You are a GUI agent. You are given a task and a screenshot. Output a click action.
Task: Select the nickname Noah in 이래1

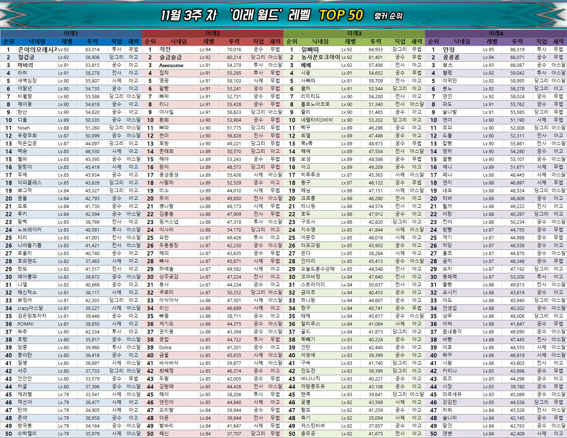pos(23,128)
